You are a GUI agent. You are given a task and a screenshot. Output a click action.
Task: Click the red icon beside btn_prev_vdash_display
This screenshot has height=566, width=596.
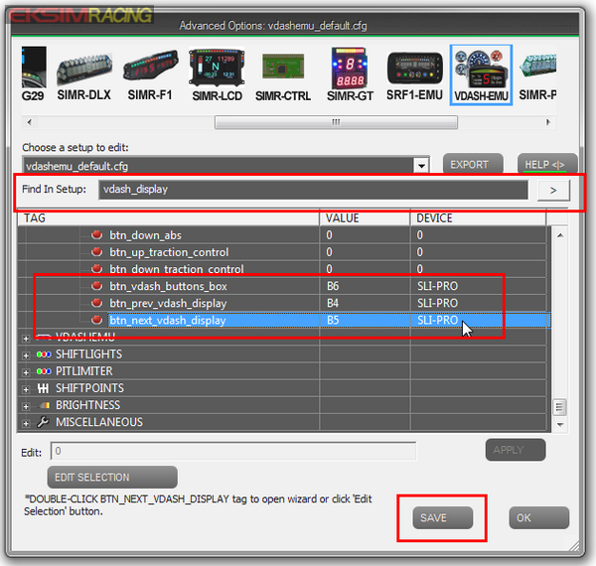(97, 303)
